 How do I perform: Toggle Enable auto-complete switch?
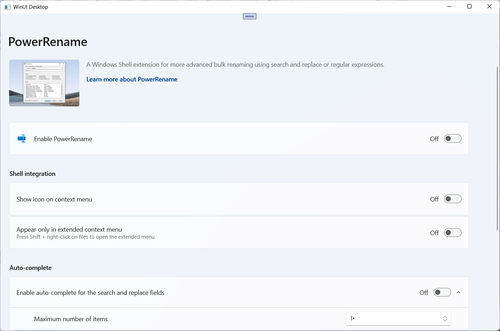click(442, 292)
